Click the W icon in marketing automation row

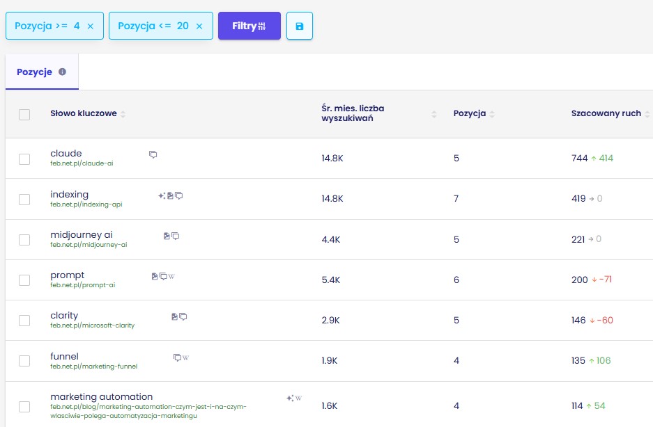click(298, 398)
